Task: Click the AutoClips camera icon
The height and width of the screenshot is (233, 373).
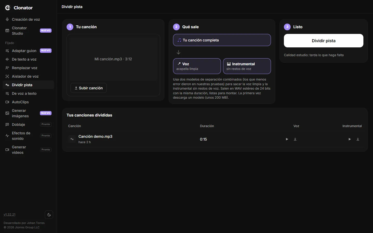Action: [7, 102]
